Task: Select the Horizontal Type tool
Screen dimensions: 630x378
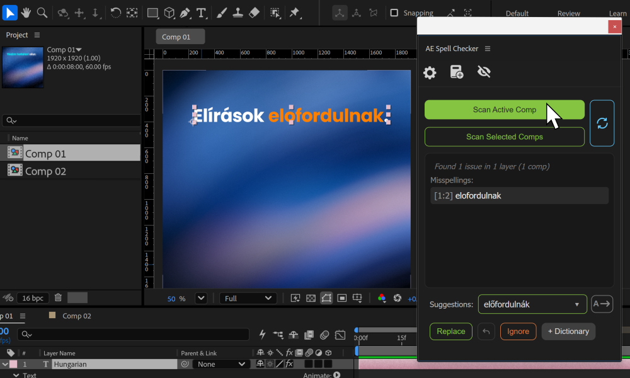Action: (x=202, y=13)
